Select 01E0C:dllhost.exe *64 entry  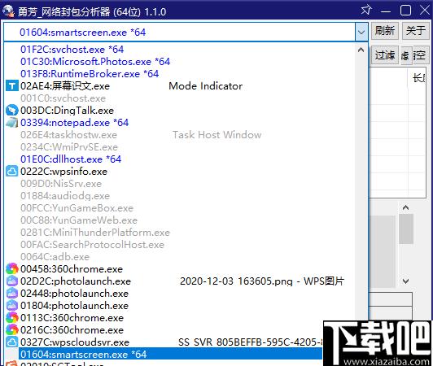coord(180,159)
